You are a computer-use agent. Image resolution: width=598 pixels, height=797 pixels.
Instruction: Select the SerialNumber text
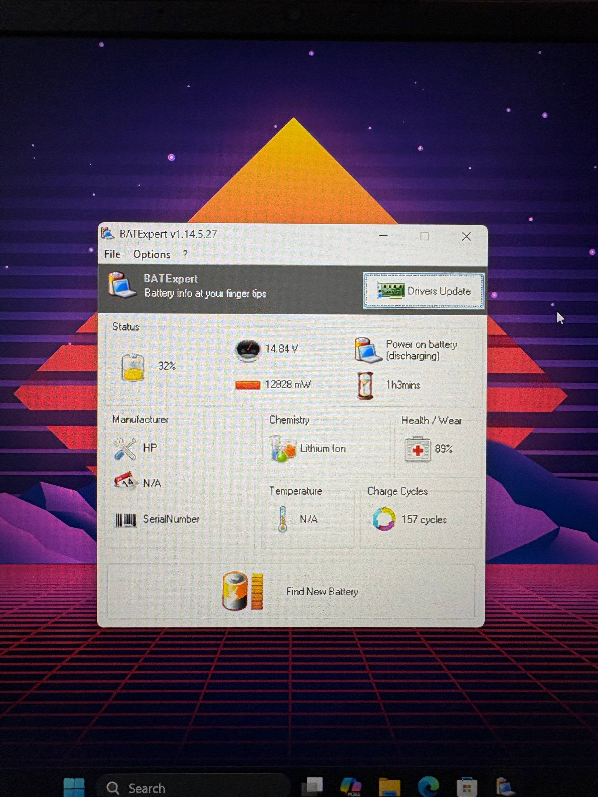click(171, 519)
